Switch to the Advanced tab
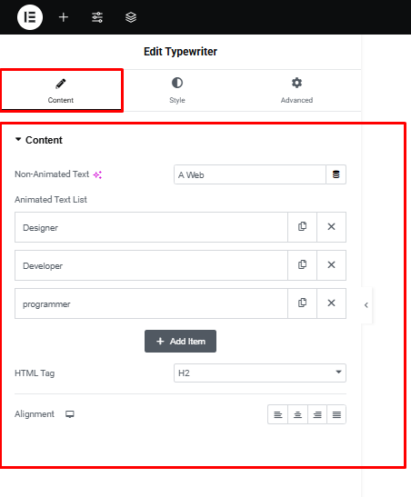411x497 pixels. [x=296, y=91]
